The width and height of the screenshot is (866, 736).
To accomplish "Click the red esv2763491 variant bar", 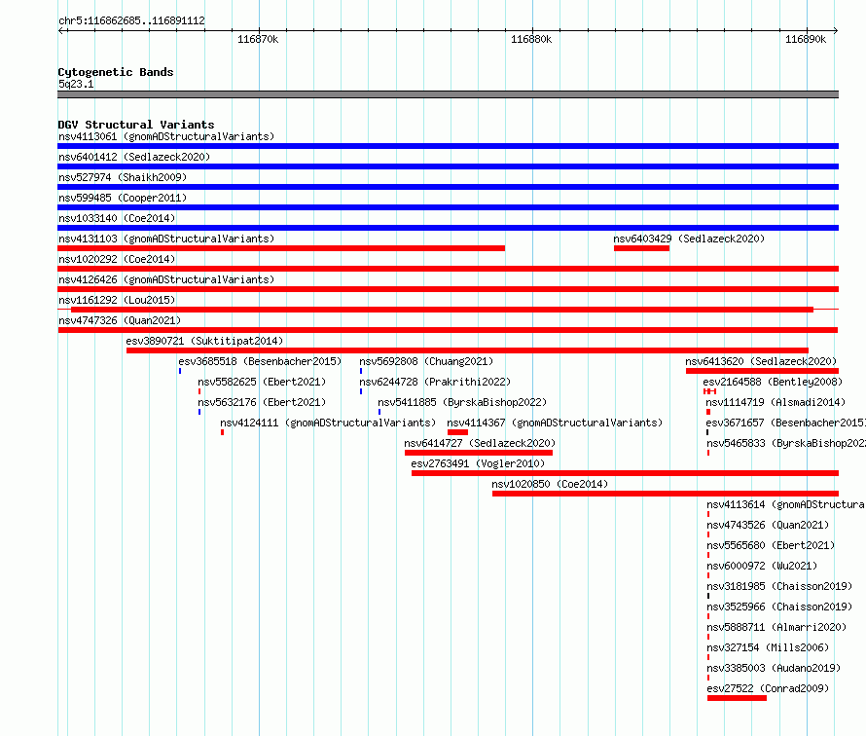I will click(626, 473).
